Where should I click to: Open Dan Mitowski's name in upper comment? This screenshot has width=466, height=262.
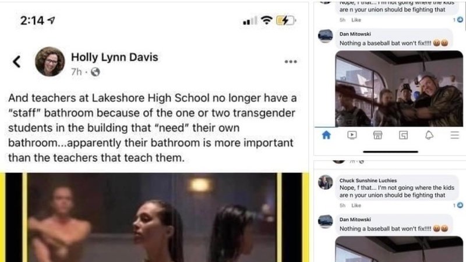(355, 34)
